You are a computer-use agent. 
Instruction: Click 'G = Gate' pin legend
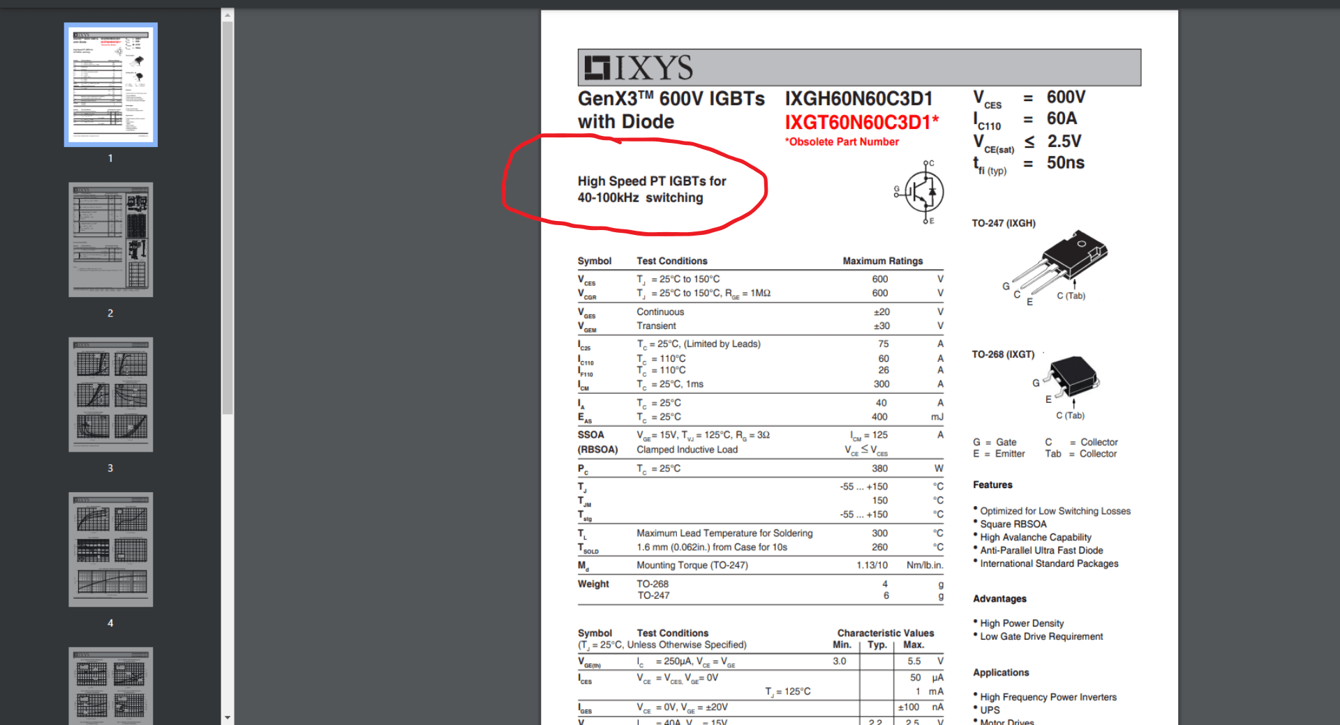tap(995, 442)
